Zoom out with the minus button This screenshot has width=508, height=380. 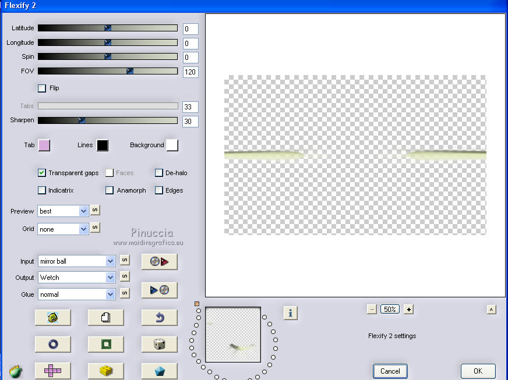[x=372, y=310]
